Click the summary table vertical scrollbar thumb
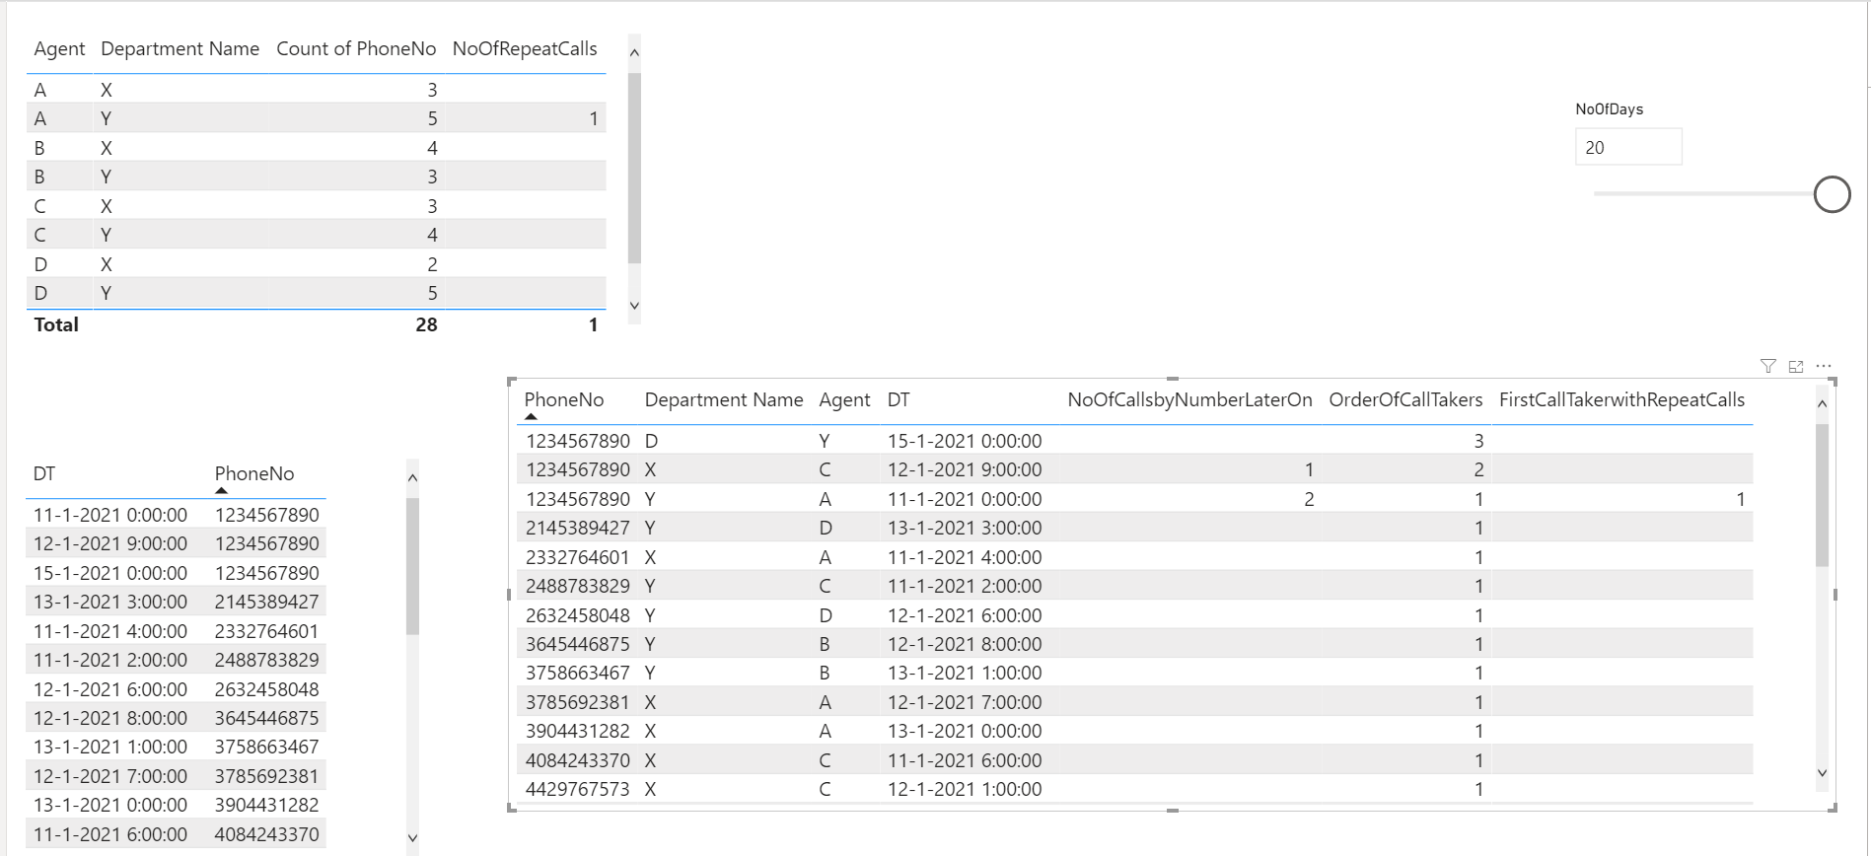Viewport: 1871px width, 856px height. coord(634,168)
